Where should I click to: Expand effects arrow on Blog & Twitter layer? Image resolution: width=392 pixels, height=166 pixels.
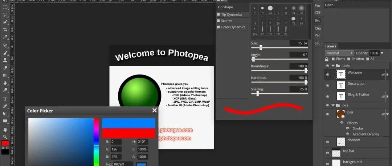pyautogui.click(x=388, y=97)
